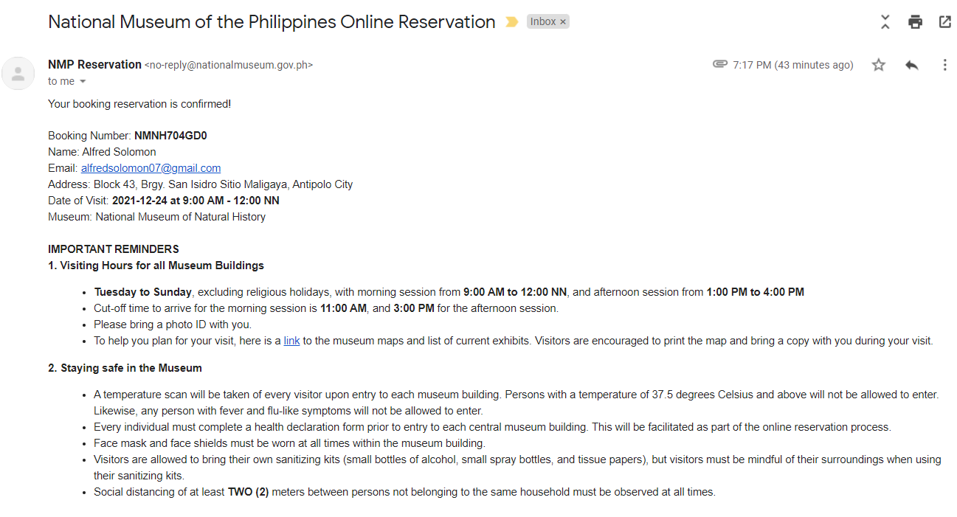Click the sender's profile avatar
The width and height of the screenshot is (957, 517).
coord(18,73)
